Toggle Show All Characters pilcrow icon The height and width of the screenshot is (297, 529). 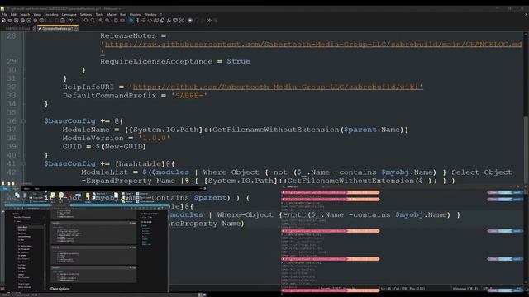(x=137, y=21)
